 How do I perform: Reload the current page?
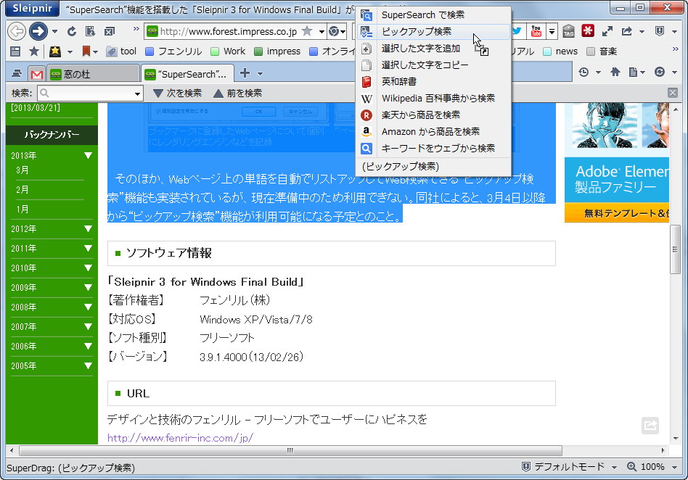coord(71,31)
